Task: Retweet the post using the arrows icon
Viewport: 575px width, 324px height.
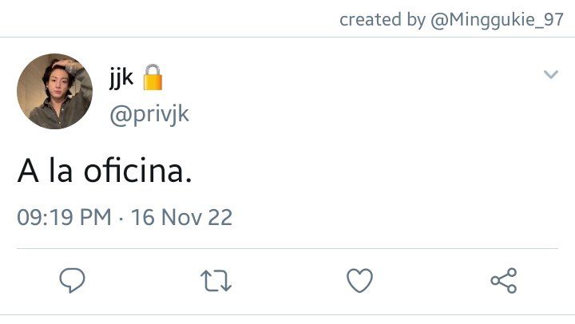Action: 216,281
